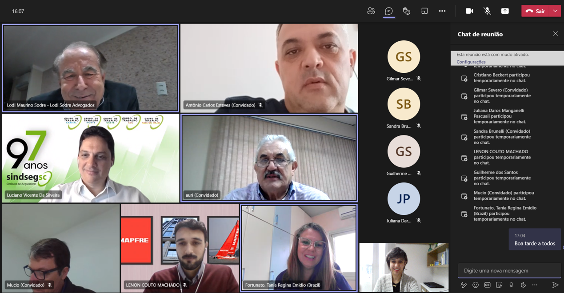This screenshot has height=293, width=564.
Task: Open more actions menu in meeting toolbar
Action: 442,11
